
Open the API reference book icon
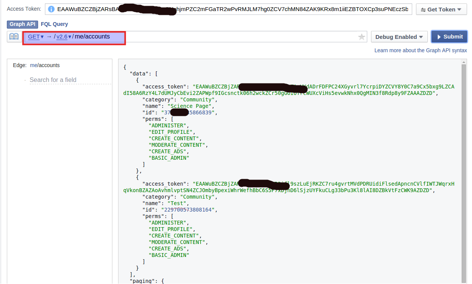[x=14, y=37]
